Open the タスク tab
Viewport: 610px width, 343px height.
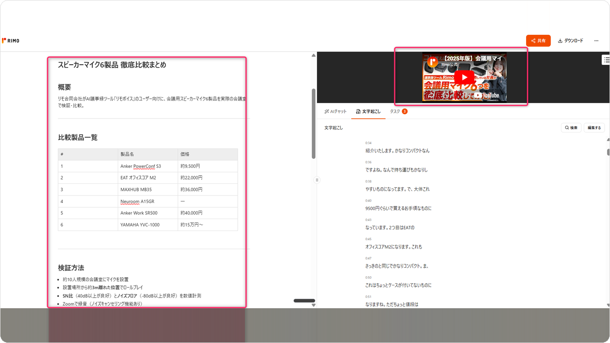coord(398,111)
